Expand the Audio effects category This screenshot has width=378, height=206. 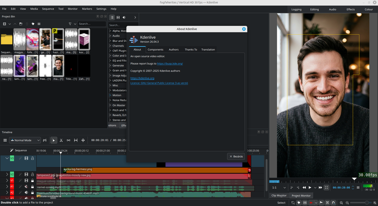[x=110, y=35]
